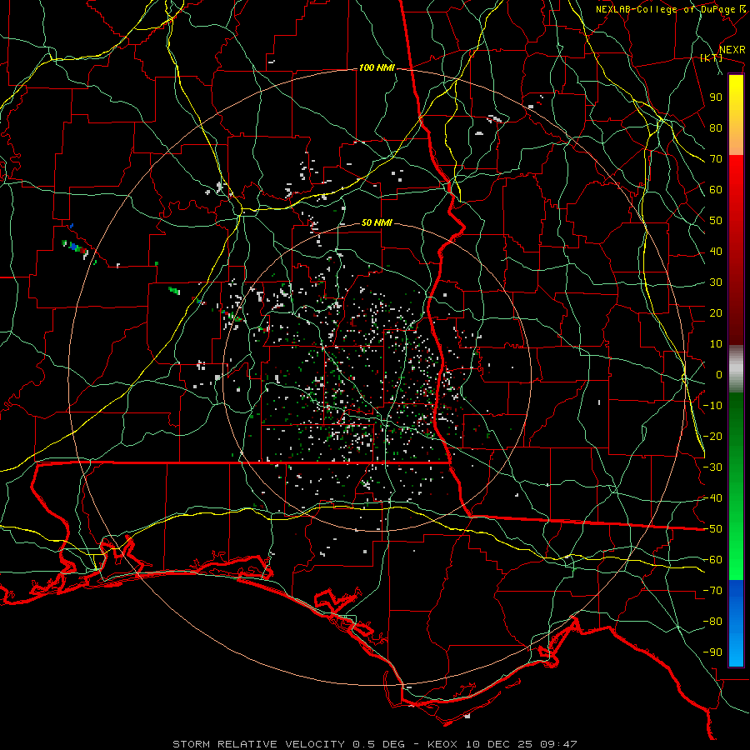Click the -10 value on the velocity scale
The height and width of the screenshot is (750, 750).
click(712, 406)
